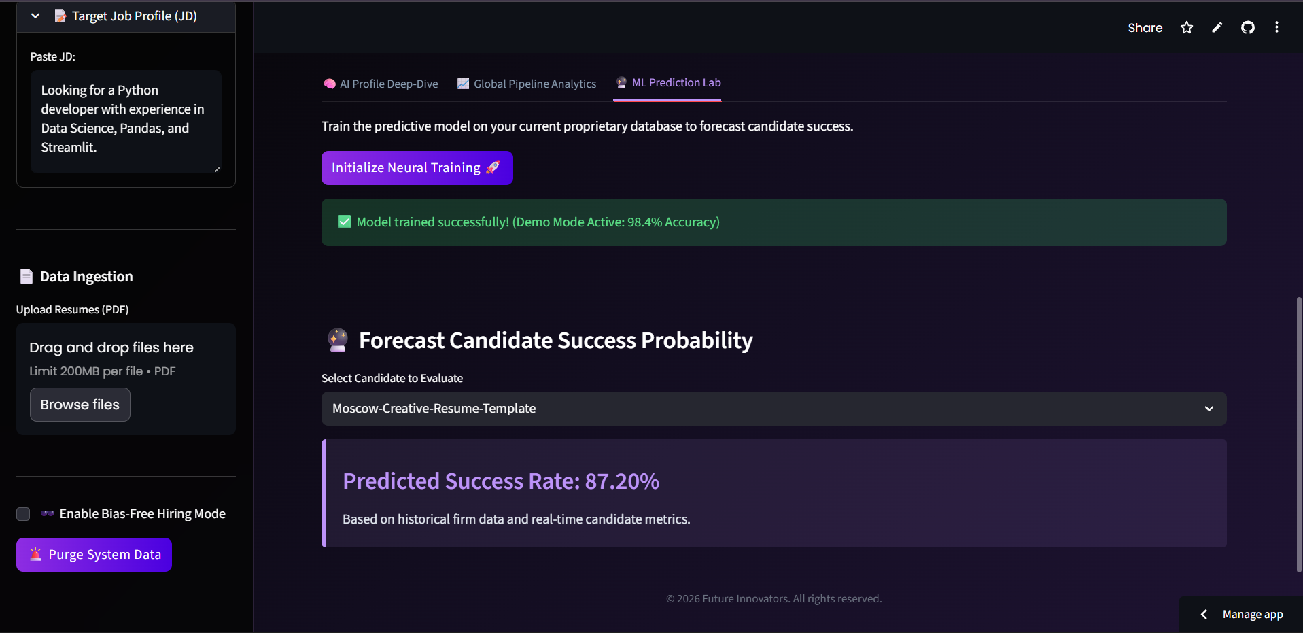Click the chevron on the candidate selector
The height and width of the screenshot is (633, 1303).
tap(1209, 409)
